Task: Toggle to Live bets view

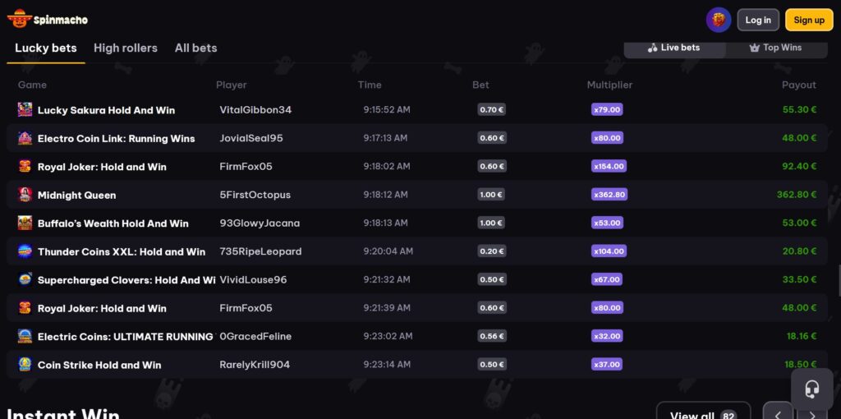Action: coord(674,48)
